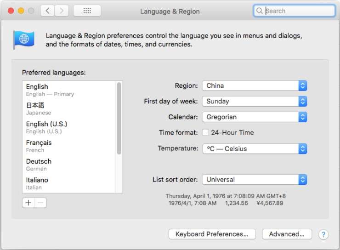Click the magnifying glass search icon
This screenshot has width=340, height=250.
(260, 11)
